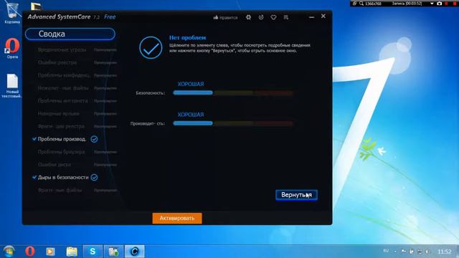Select Фрагм-ные файлы in the sidebar
This screenshot has height=258, width=459.
coord(60,190)
